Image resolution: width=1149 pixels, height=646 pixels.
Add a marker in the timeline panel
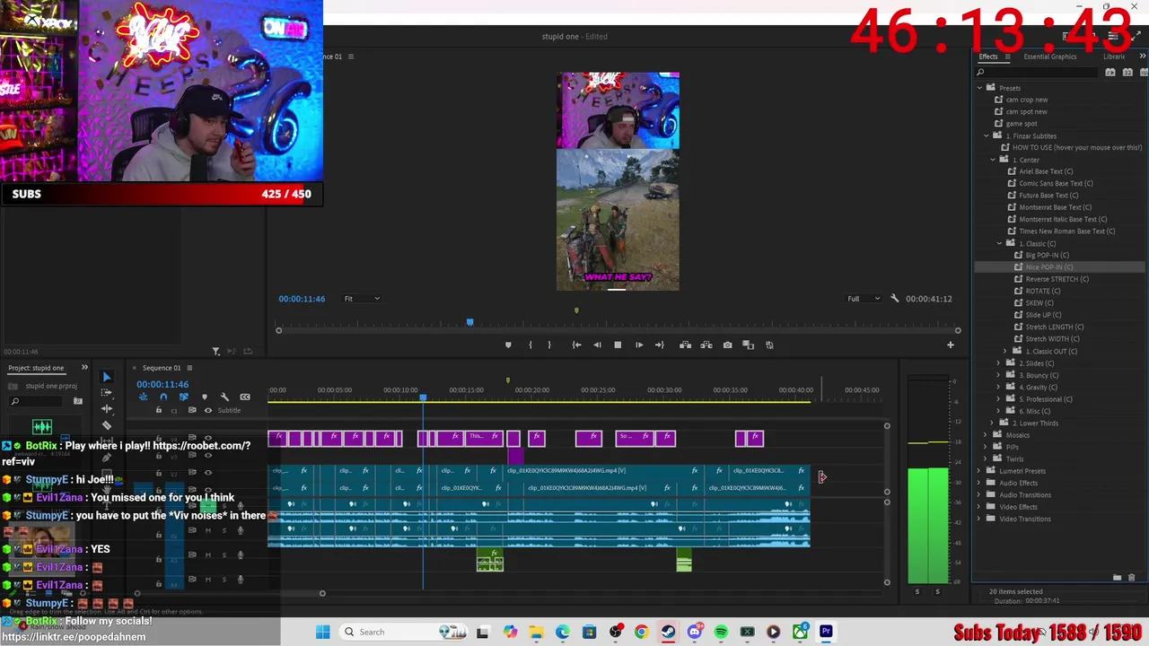(x=204, y=397)
